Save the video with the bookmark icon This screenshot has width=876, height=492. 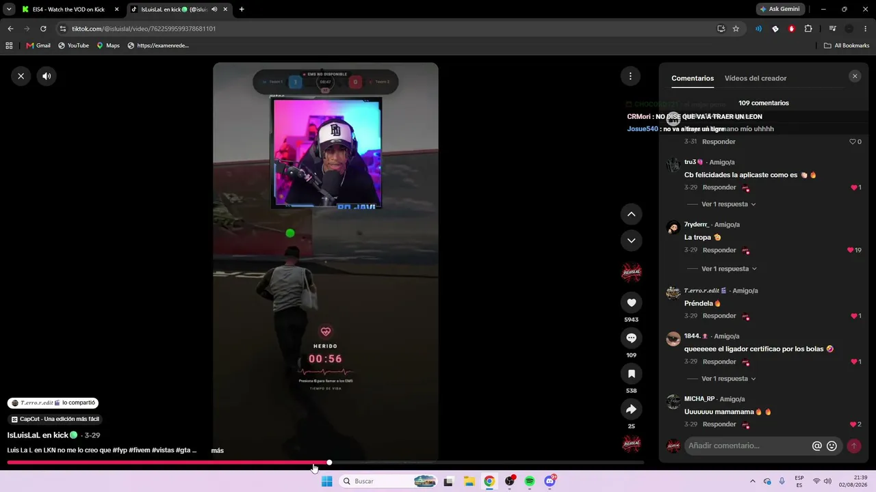pos(631,374)
